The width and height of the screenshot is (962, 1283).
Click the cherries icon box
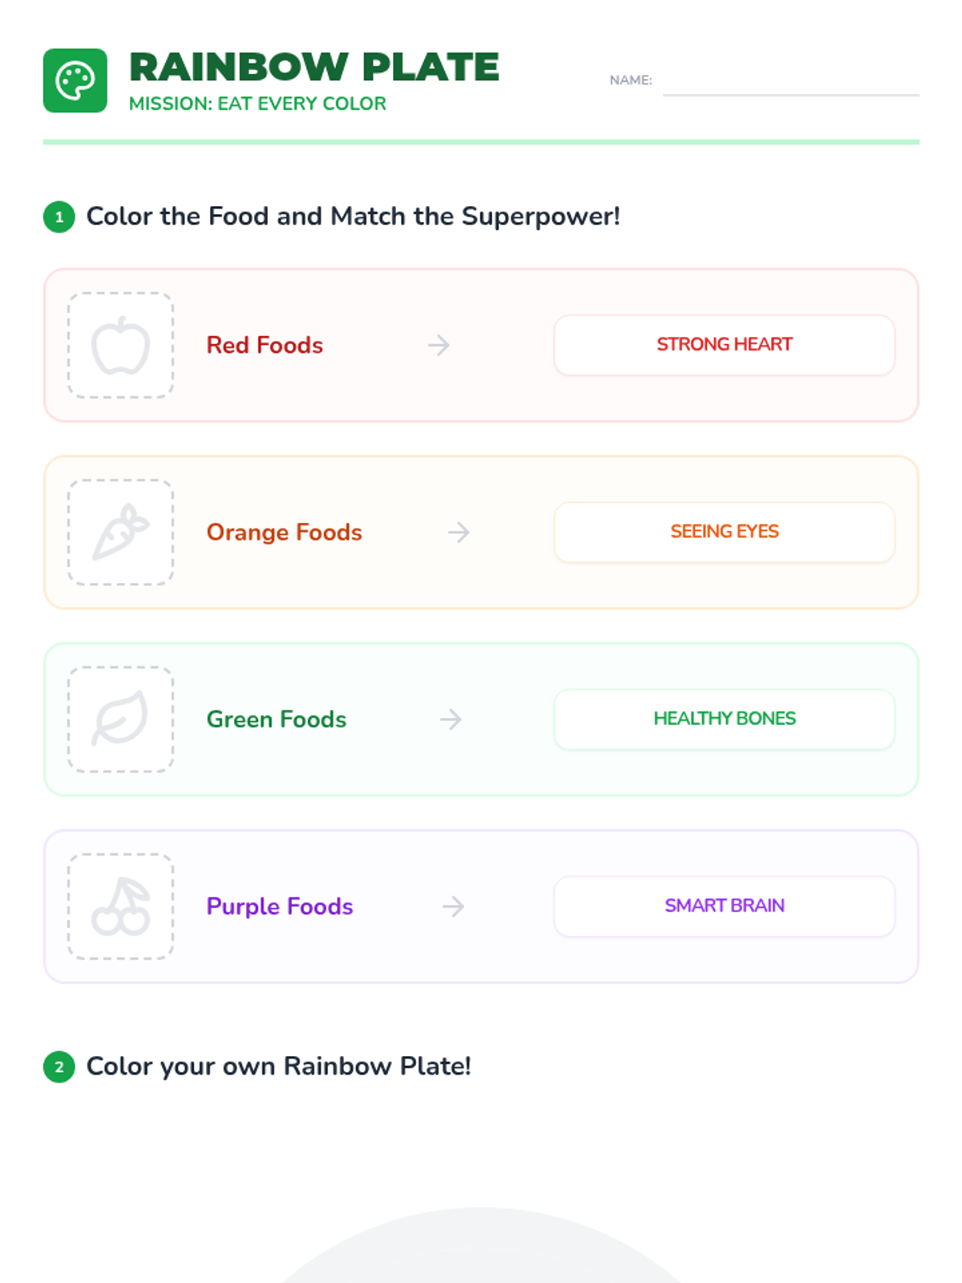pyautogui.click(x=120, y=906)
